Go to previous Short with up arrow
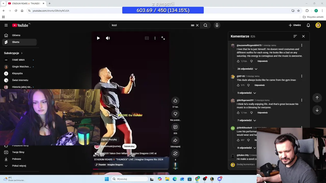 tap(317, 98)
